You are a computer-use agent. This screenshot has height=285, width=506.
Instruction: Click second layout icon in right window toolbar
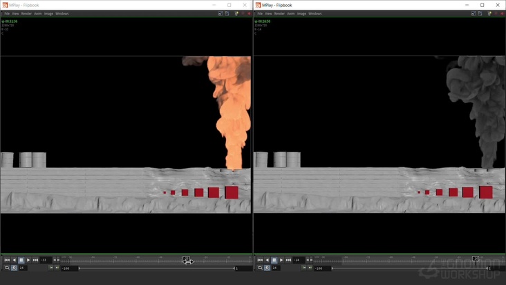[480, 14]
